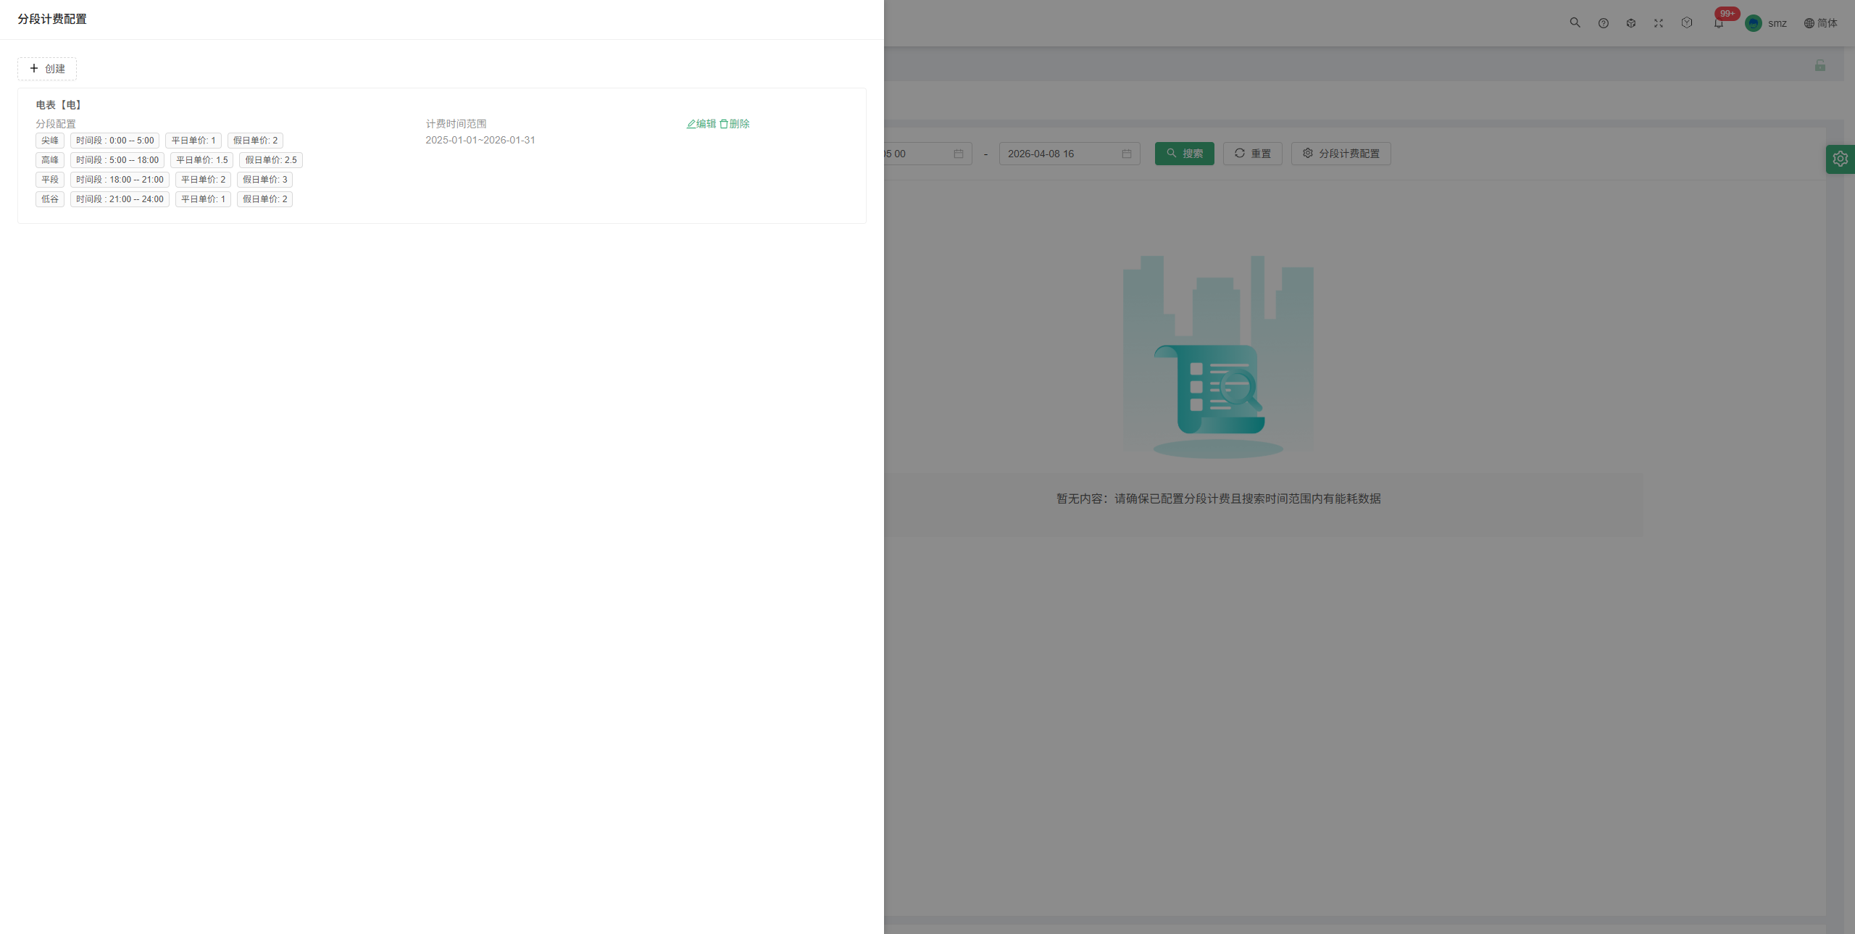Open 分段计费配置 button in toolbar
Image resolution: width=1855 pixels, height=934 pixels.
1341,154
